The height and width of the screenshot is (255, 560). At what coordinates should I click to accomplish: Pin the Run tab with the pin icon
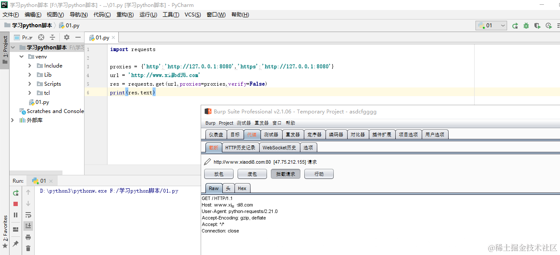[16, 244]
